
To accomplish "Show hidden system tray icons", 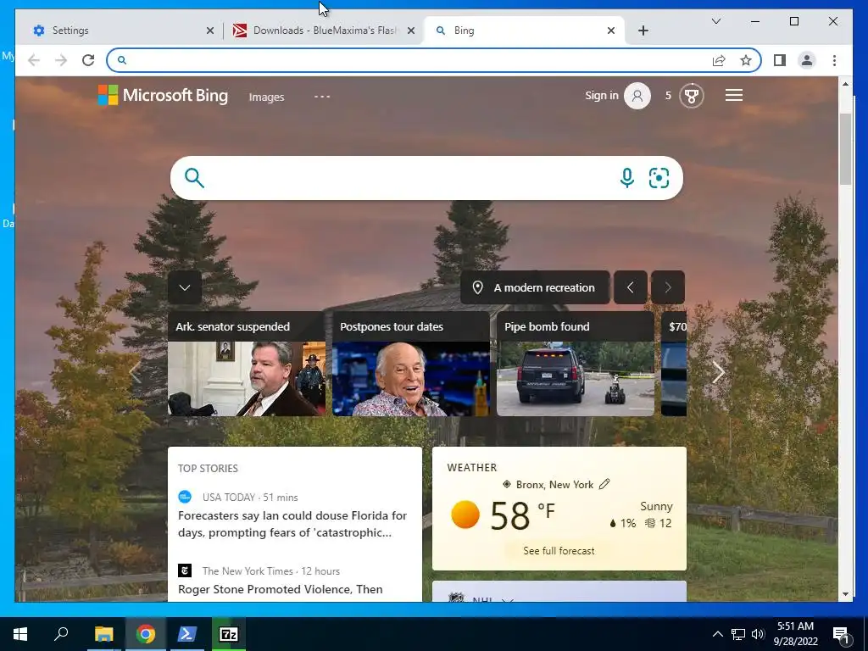I will pyautogui.click(x=717, y=634).
